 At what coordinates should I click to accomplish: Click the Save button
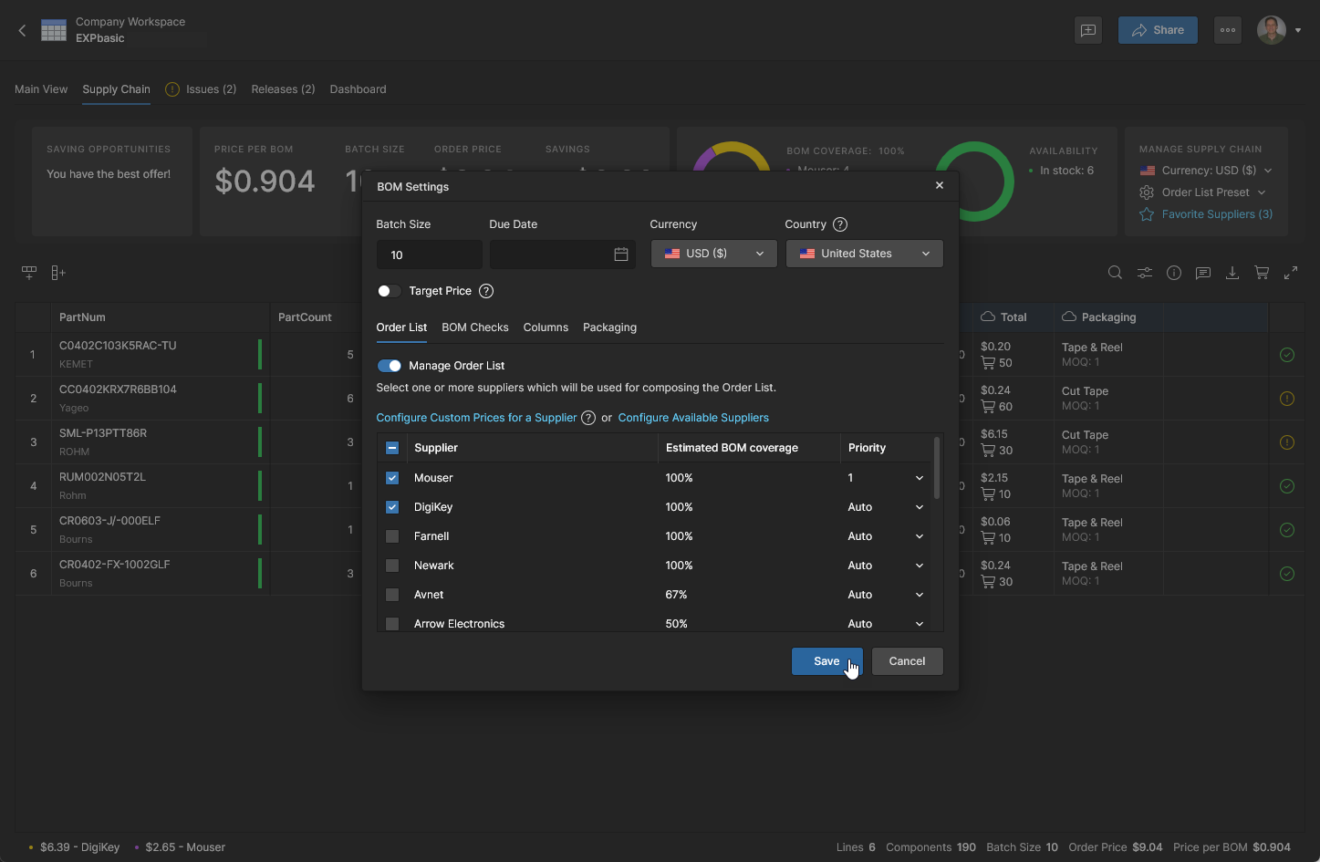[x=826, y=661]
